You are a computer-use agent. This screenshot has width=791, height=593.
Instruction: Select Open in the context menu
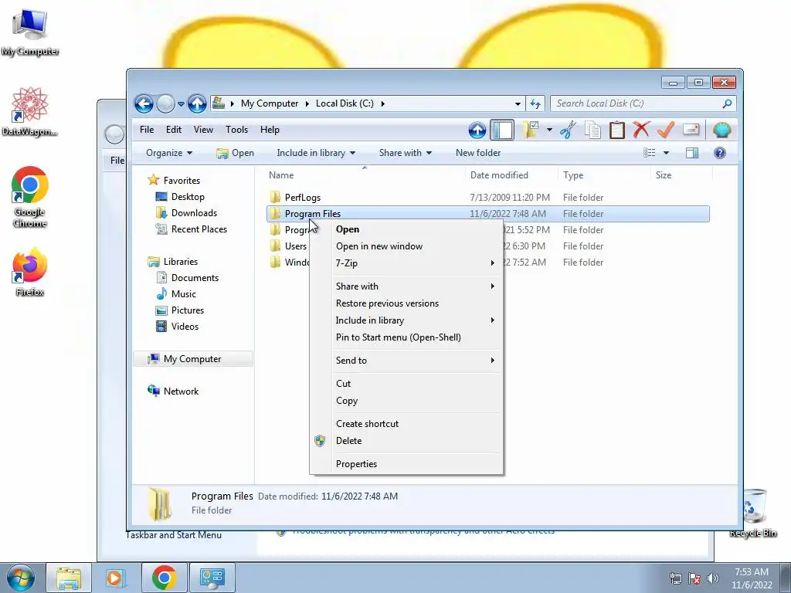(x=406, y=229)
